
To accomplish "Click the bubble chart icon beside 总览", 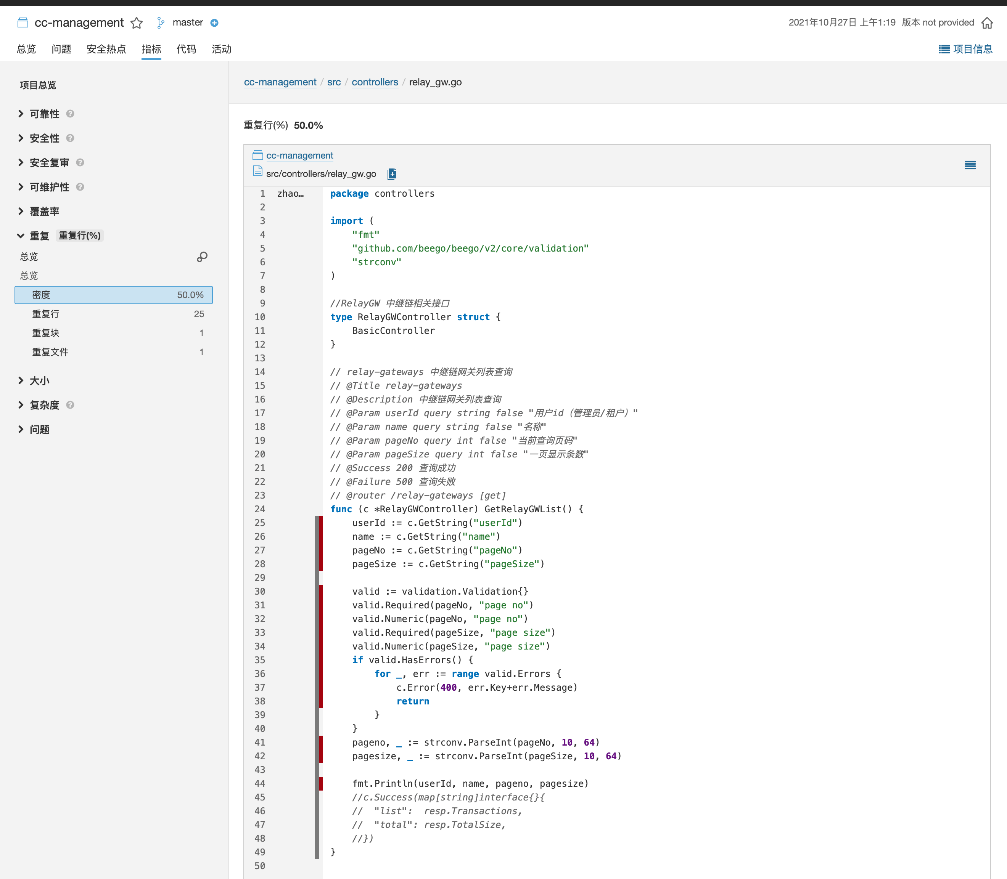I will pos(202,257).
